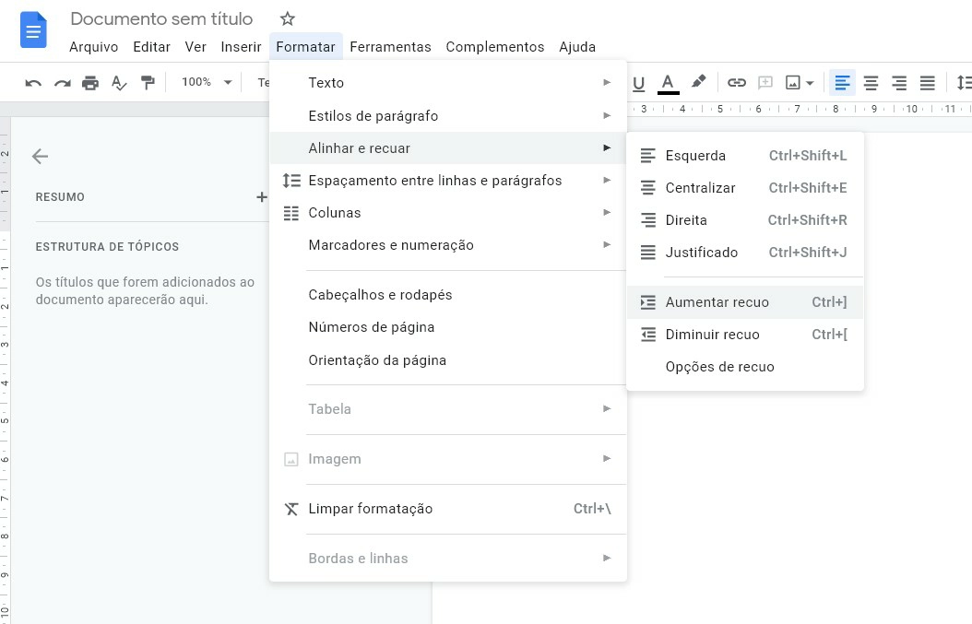This screenshot has height=624, width=972.
Task: Select Centralizar alignment in the submenu
Action: pyautogui.click(x=745, y=188)
